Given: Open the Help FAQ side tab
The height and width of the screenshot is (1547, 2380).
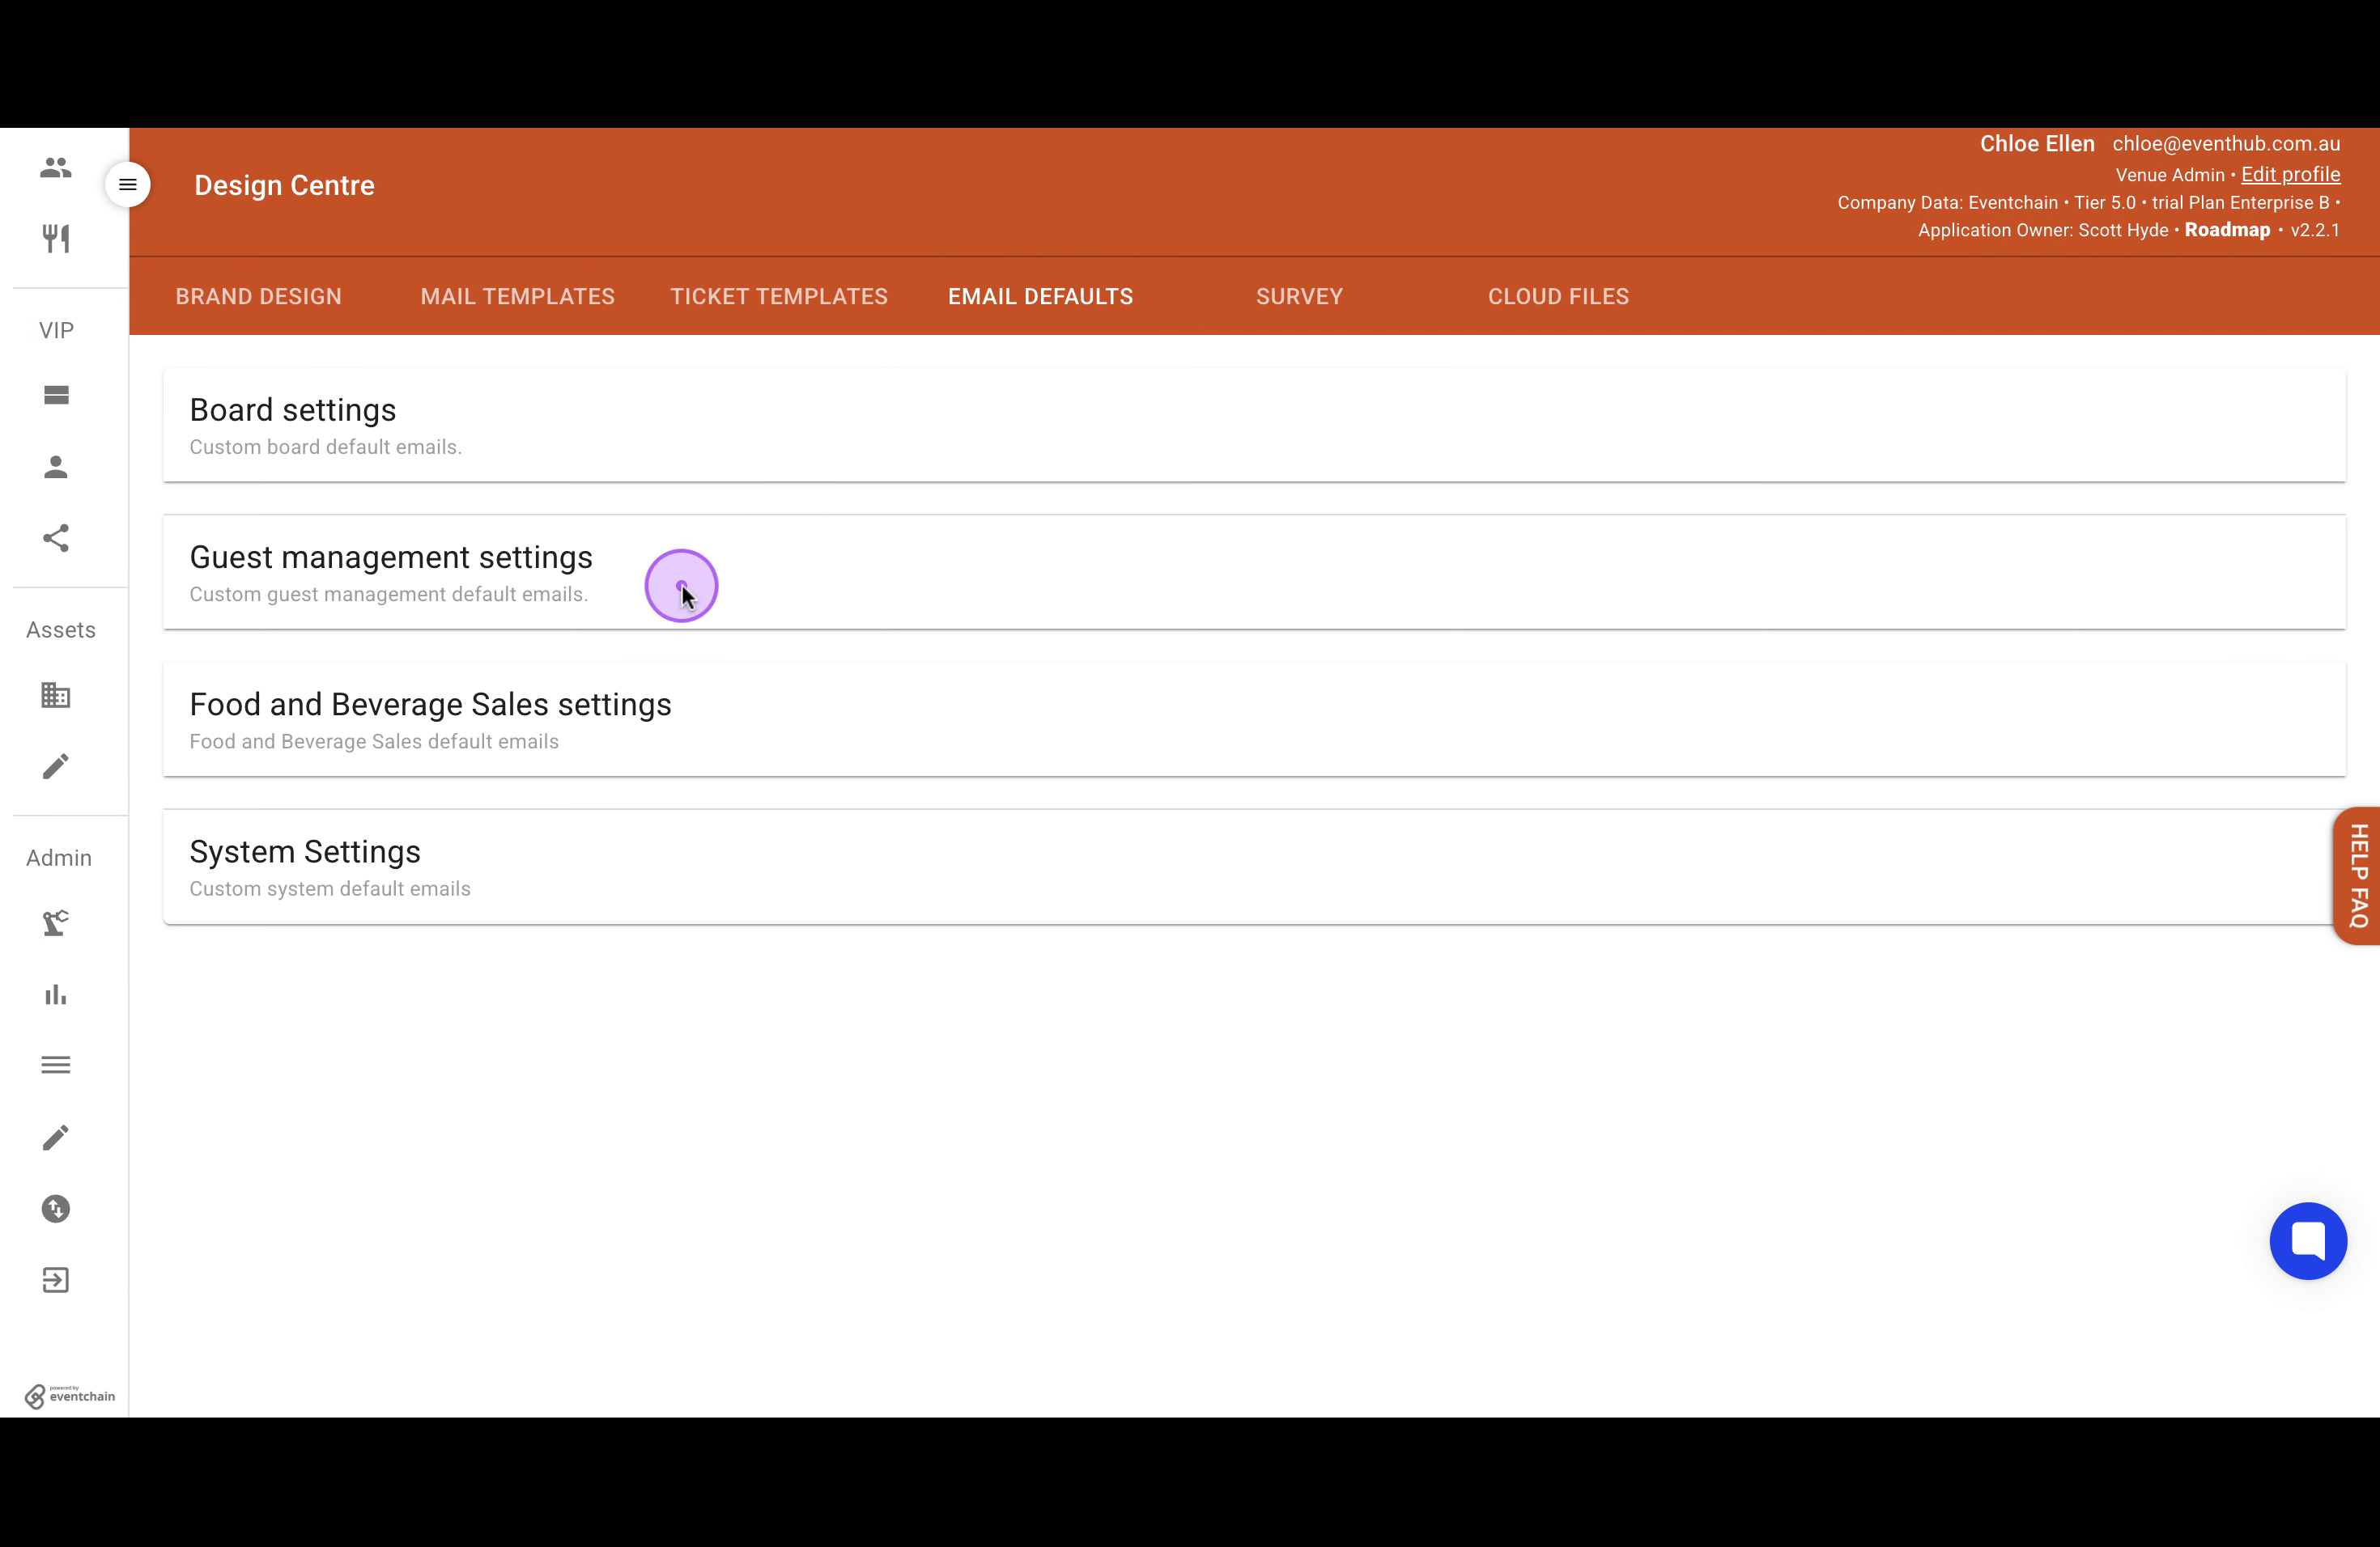Looking at the screenshot, I should coord(2358,875).
